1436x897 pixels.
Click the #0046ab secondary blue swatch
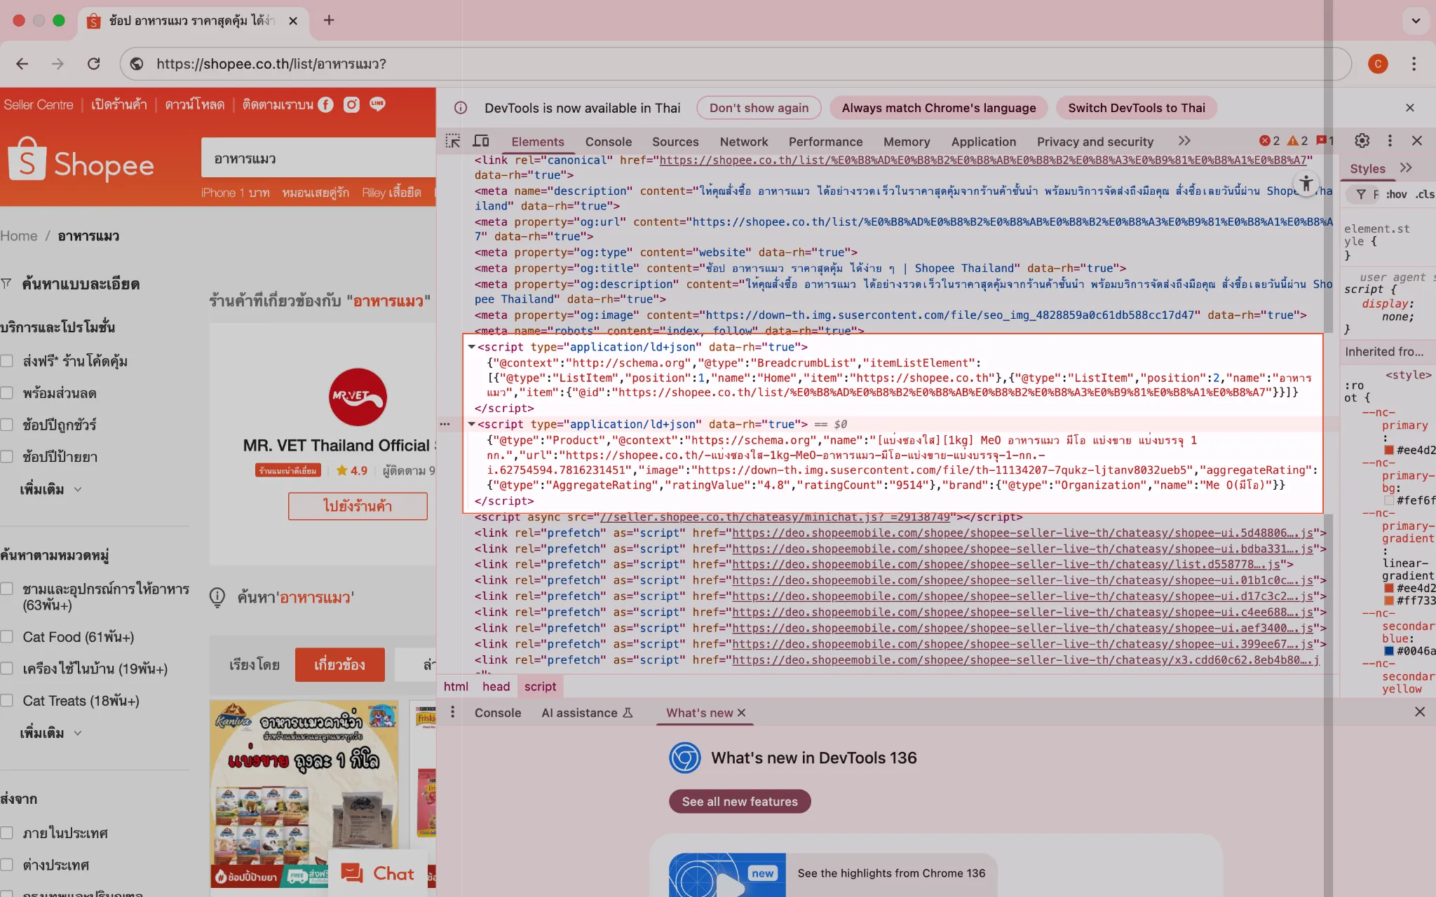coord(1388,651)
